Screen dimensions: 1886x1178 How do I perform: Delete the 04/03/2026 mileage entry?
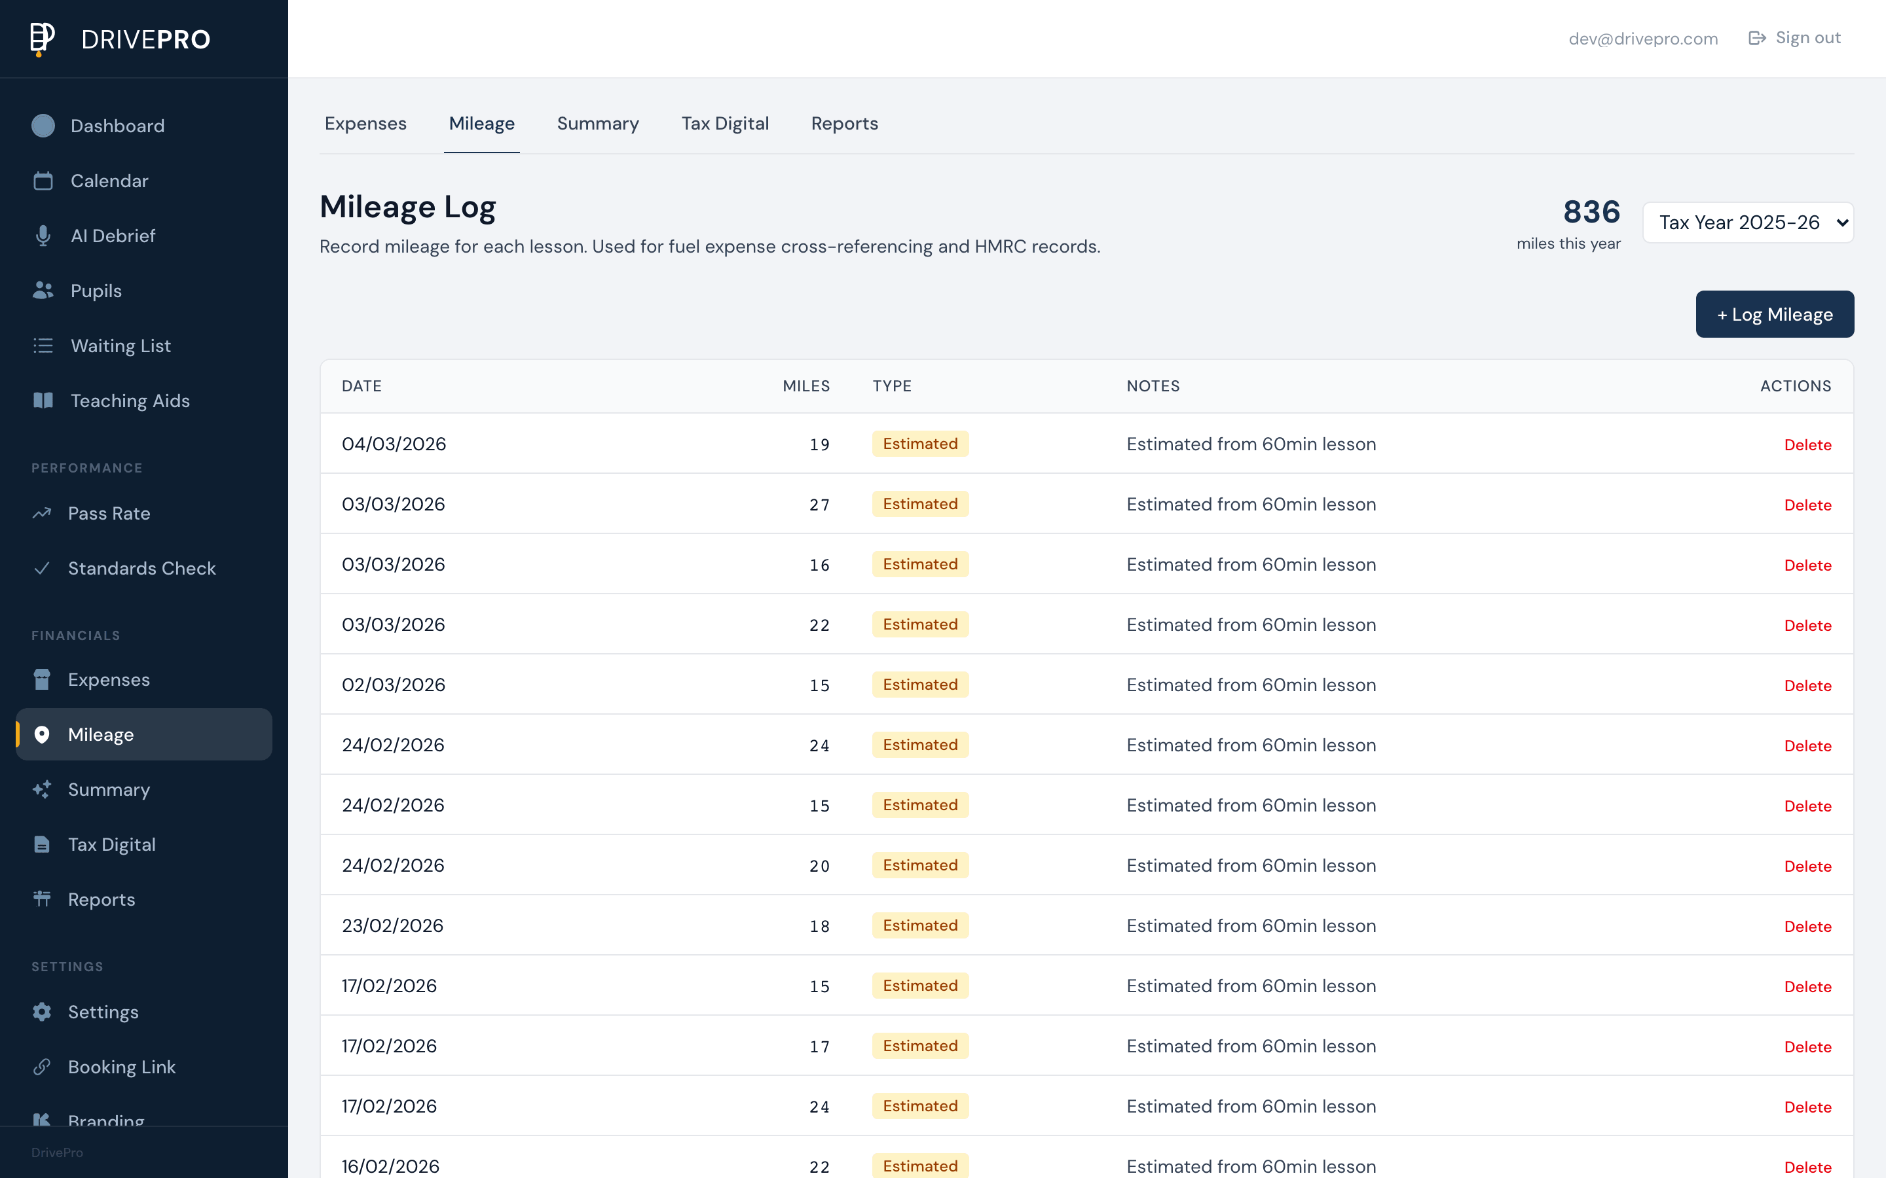[1807, 444]
